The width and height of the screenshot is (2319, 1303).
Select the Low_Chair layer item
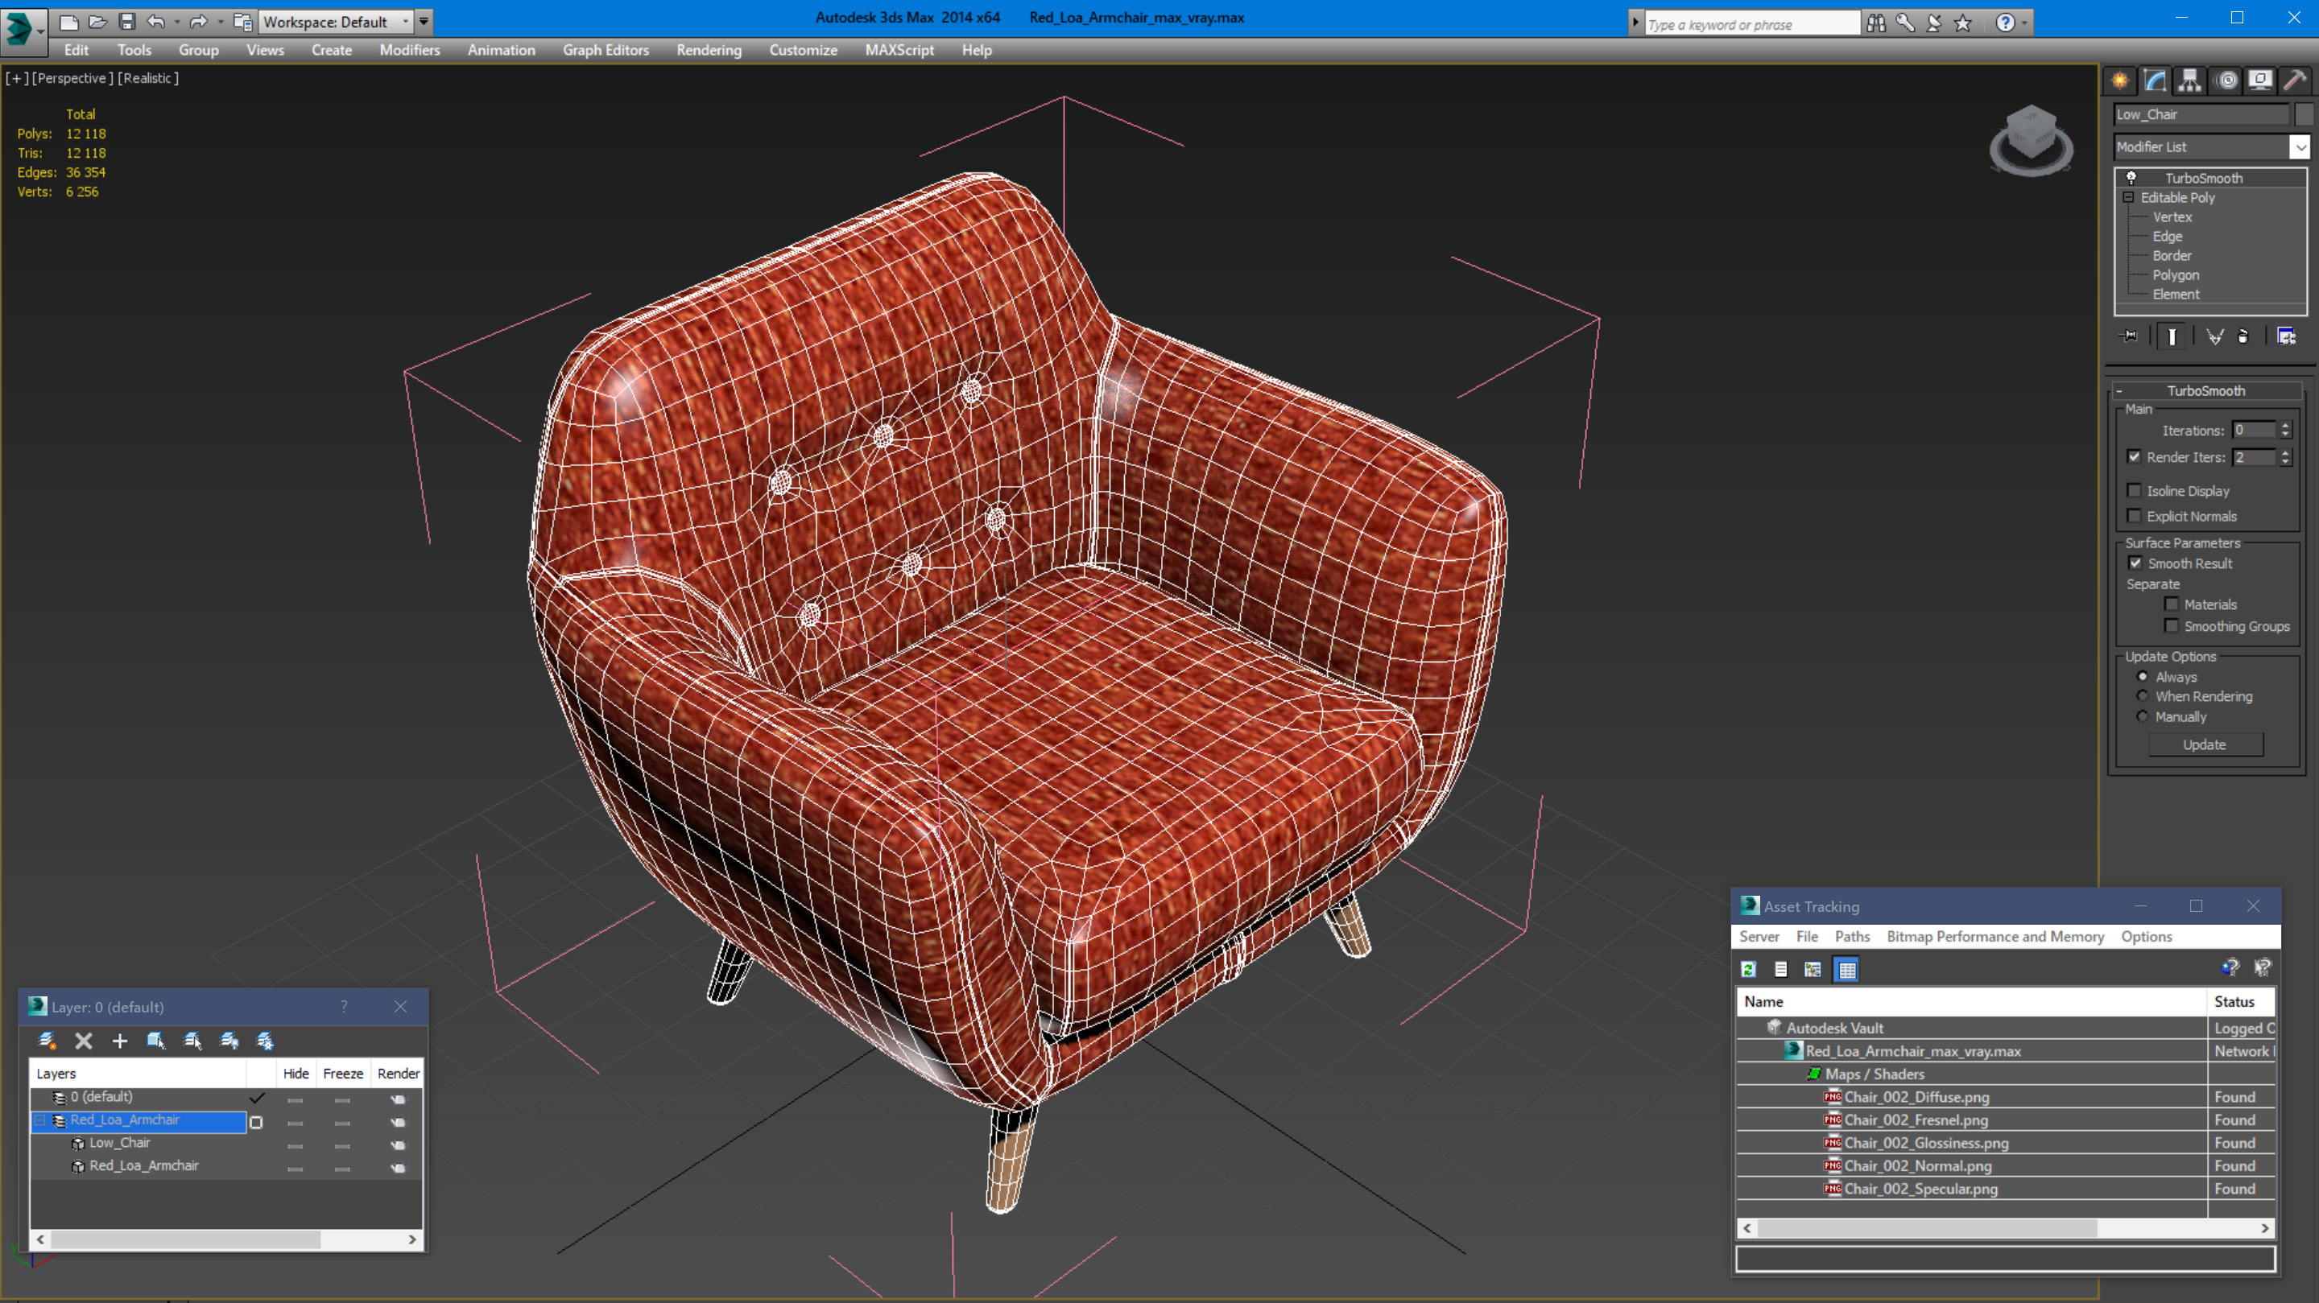point(120,1143)
